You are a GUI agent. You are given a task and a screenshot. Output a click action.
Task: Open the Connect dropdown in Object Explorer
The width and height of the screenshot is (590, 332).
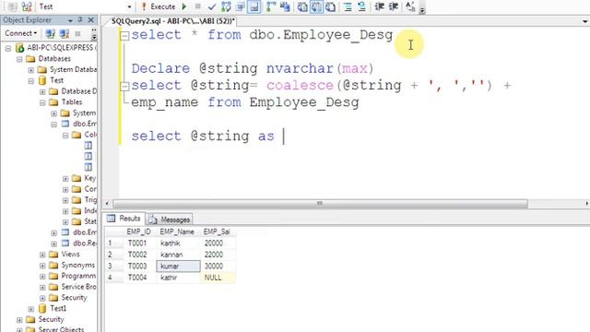pos(20,33)
